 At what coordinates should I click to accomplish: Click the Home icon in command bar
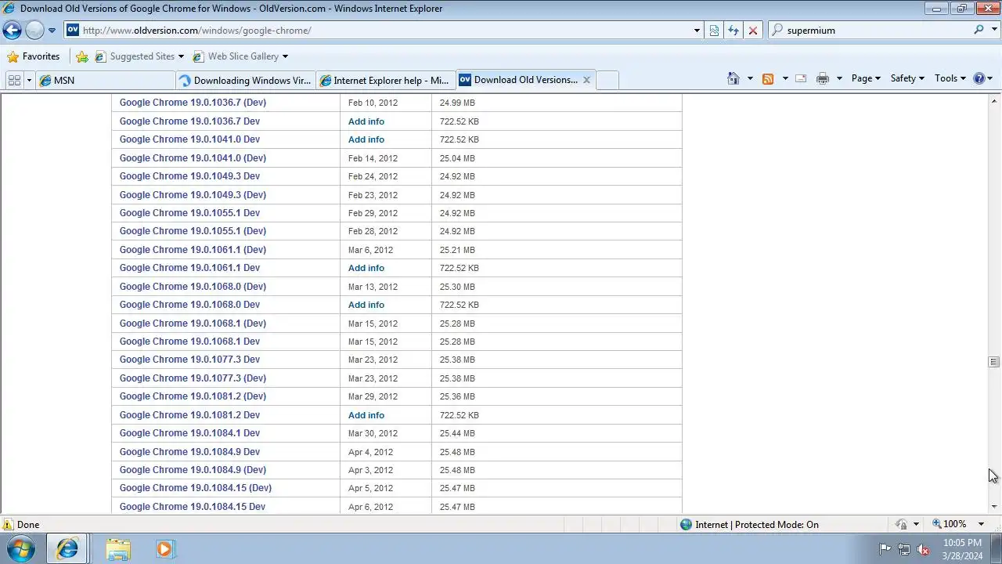(x=733, y=78)
